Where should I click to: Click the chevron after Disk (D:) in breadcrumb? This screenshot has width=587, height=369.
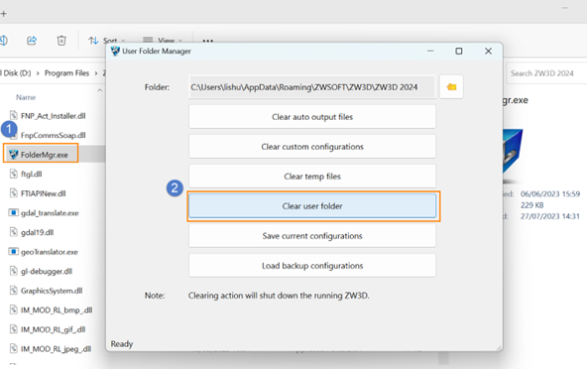(x=38, y=73)
